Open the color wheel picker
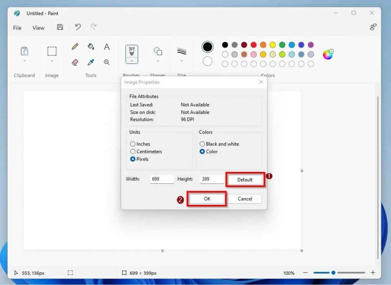 [x=328, y=54]
